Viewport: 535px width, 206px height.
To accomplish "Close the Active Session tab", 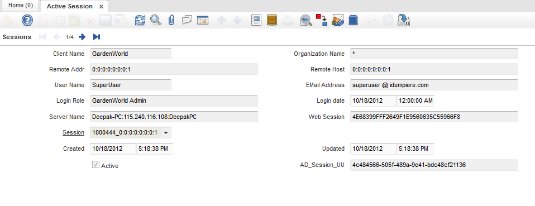I will pos(101,7).
